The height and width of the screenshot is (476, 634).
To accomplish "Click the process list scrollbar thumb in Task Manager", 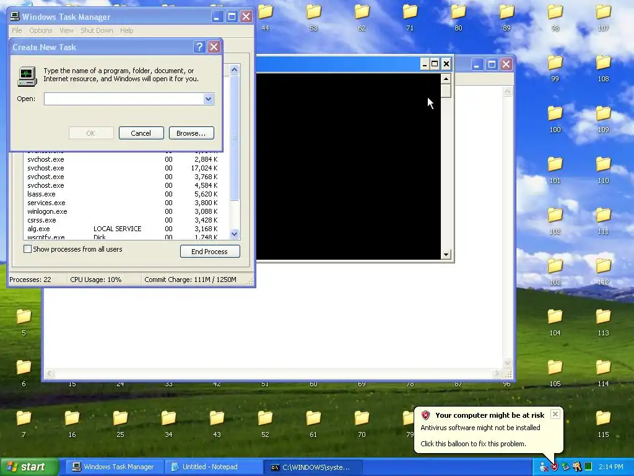I will [x=235, y=138].
